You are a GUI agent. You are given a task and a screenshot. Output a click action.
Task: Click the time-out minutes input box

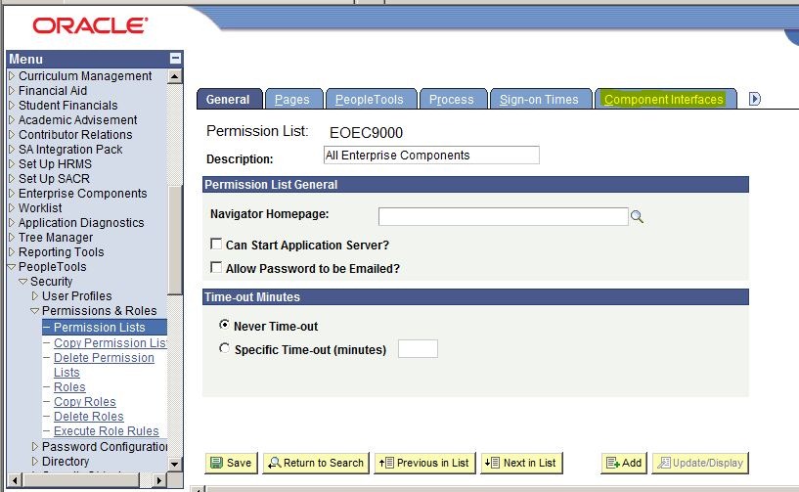[418, 349]
